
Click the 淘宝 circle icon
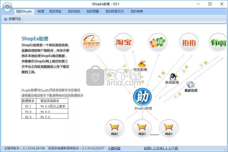[x=124, y=42]
